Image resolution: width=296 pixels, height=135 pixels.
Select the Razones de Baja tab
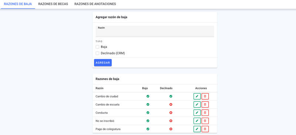point(18,4)
